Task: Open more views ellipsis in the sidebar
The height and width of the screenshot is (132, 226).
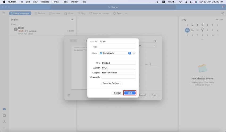Action: point(4,128)
